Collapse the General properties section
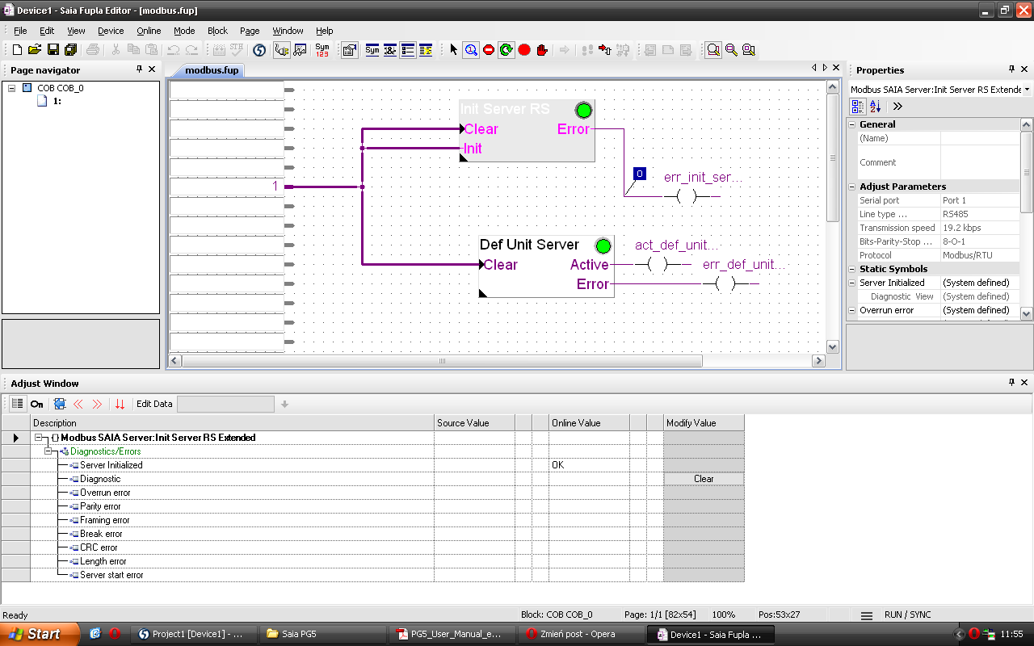Screen dimensions: 1034x646 851,124
